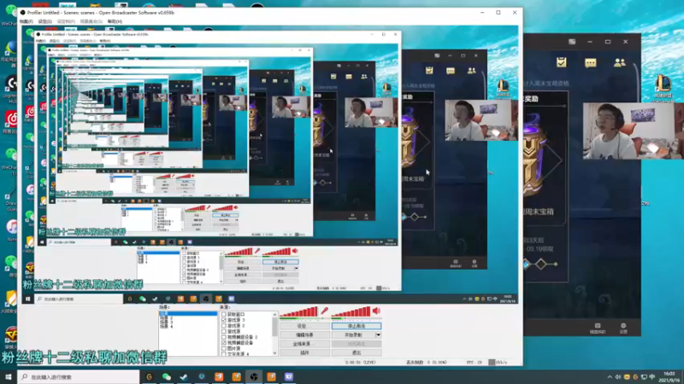This screenshot has width=684, height=384.
Task: Open the 设定(S) menu in OBS
Action: (45, 21)
